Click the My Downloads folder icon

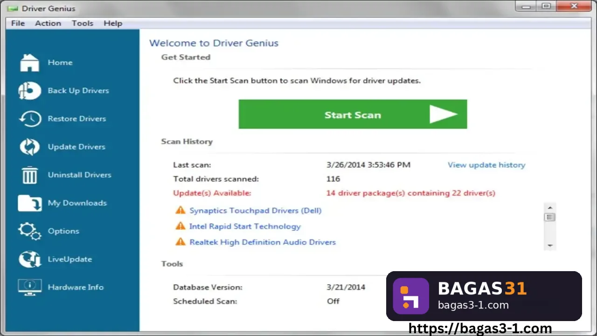(x=30, y=203)
